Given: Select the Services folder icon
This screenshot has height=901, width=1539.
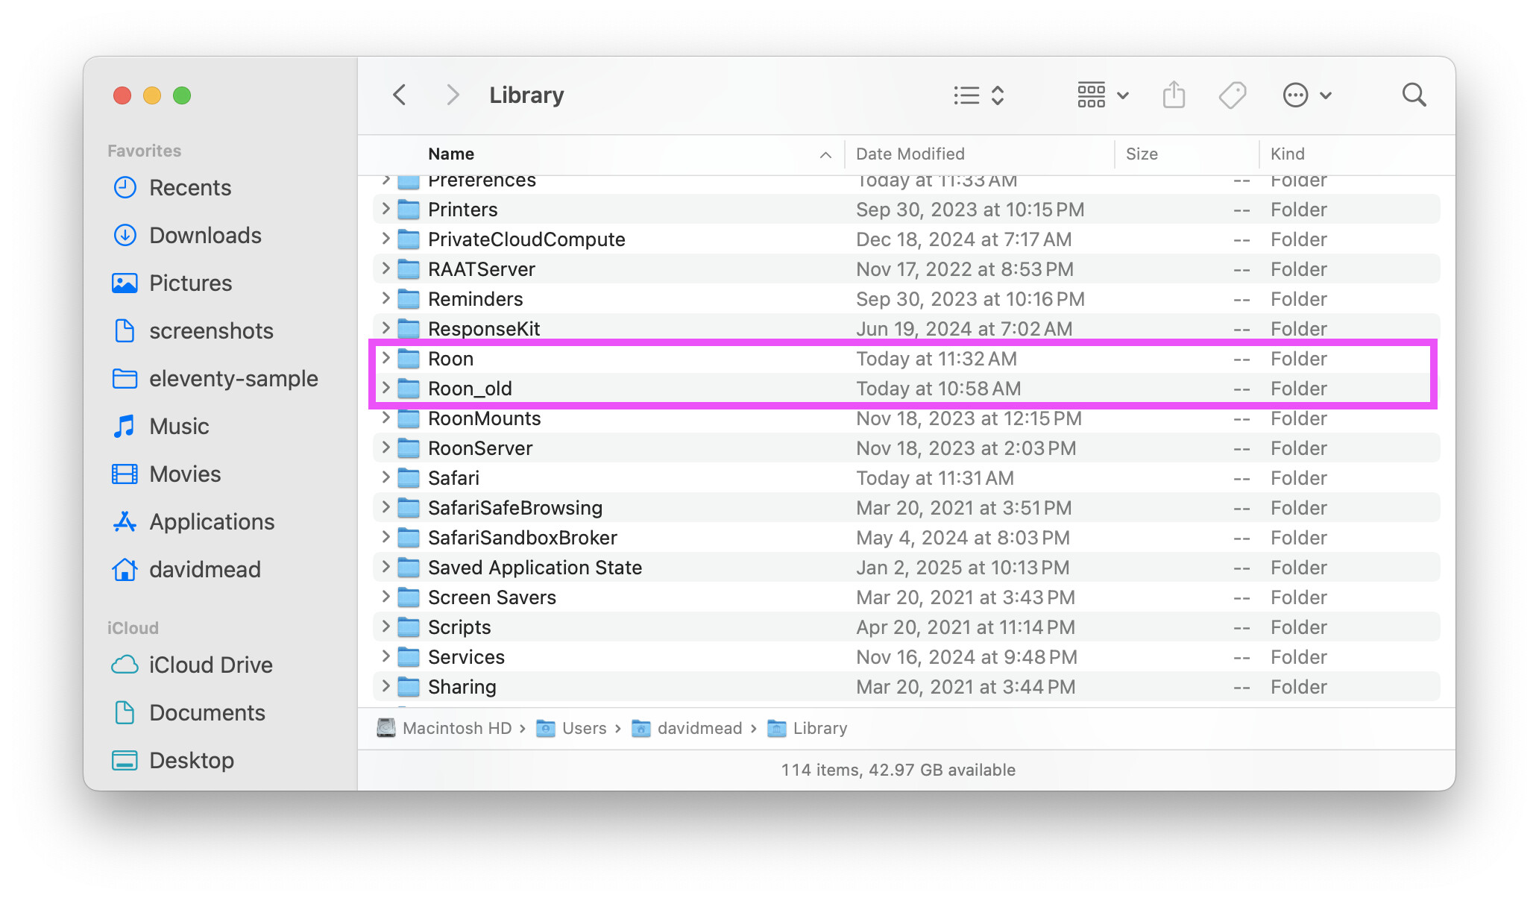Looking at the screenshot, I should coord(409,657).
